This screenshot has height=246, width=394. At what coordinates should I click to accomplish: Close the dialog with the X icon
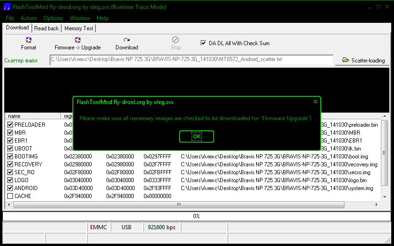pos(316,101)
